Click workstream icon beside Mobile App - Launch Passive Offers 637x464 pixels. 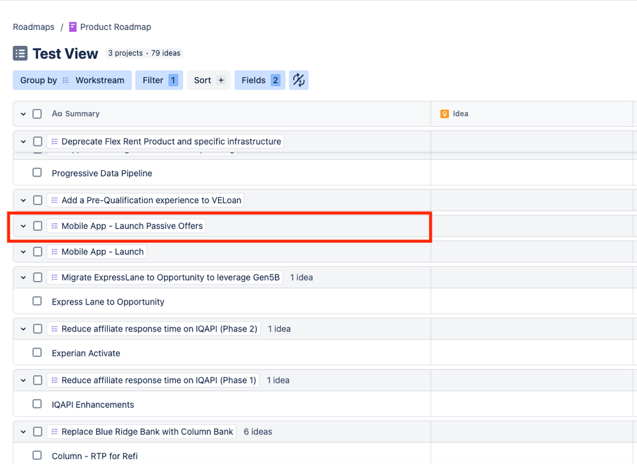click(x=55, y=226)
